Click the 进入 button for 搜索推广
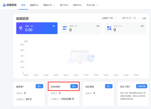Viewport: 151px width, 109px height. tap(40, 86)
